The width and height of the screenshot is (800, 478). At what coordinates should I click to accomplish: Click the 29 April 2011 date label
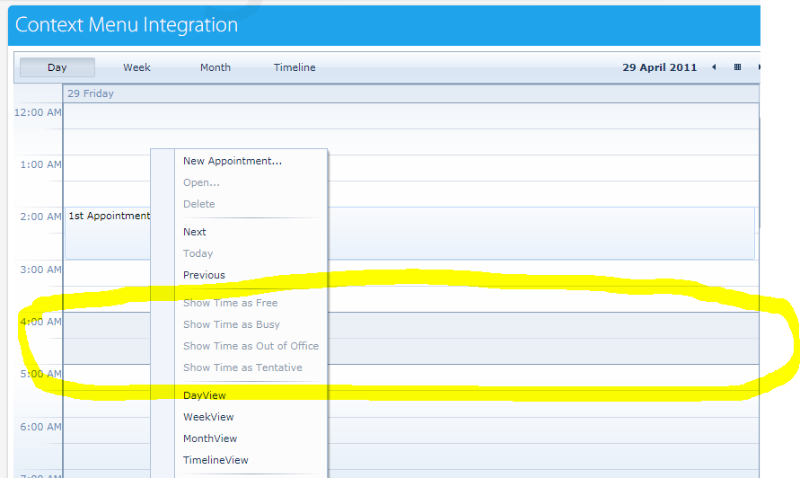(659, 67)
